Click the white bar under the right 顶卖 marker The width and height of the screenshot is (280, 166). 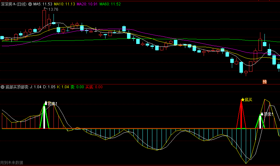click(260, 123)
